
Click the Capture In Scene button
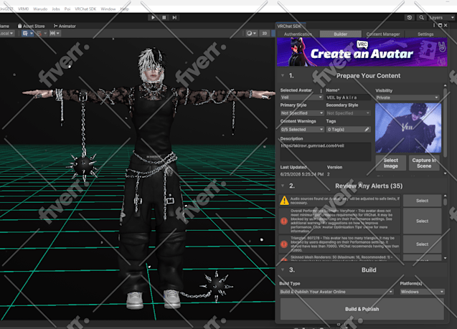(x=424, y=163)
